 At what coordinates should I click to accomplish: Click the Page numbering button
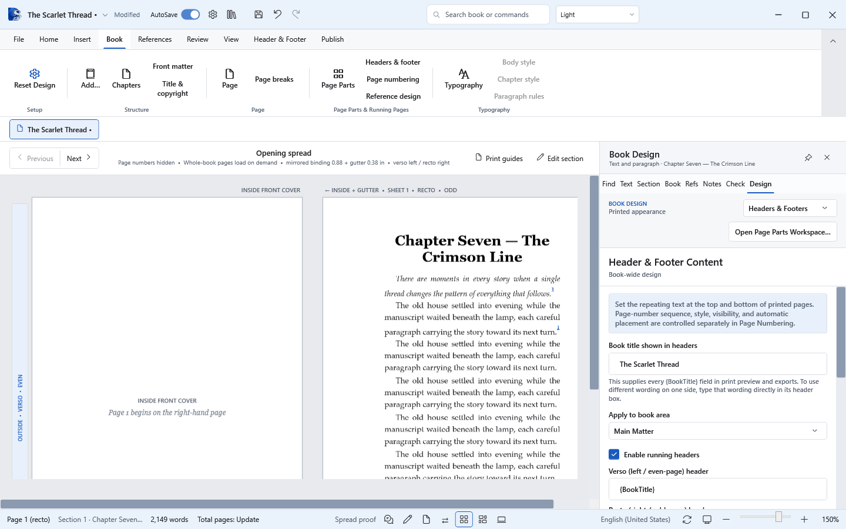point(393,79)
